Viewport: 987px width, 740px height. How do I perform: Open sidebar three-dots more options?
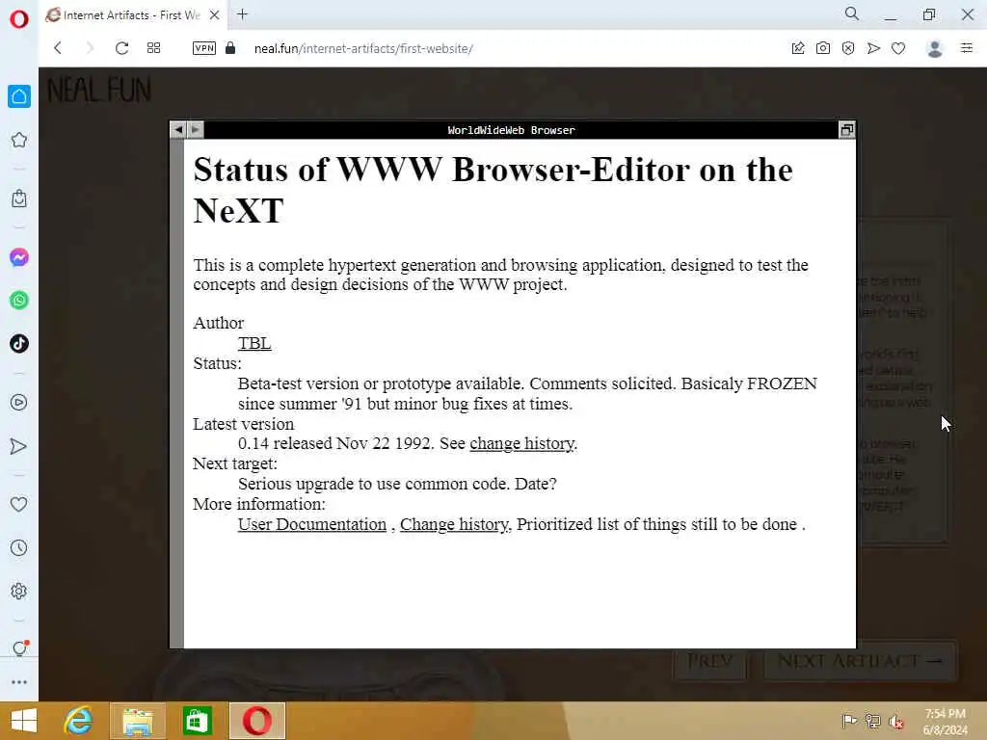(19, 682)
